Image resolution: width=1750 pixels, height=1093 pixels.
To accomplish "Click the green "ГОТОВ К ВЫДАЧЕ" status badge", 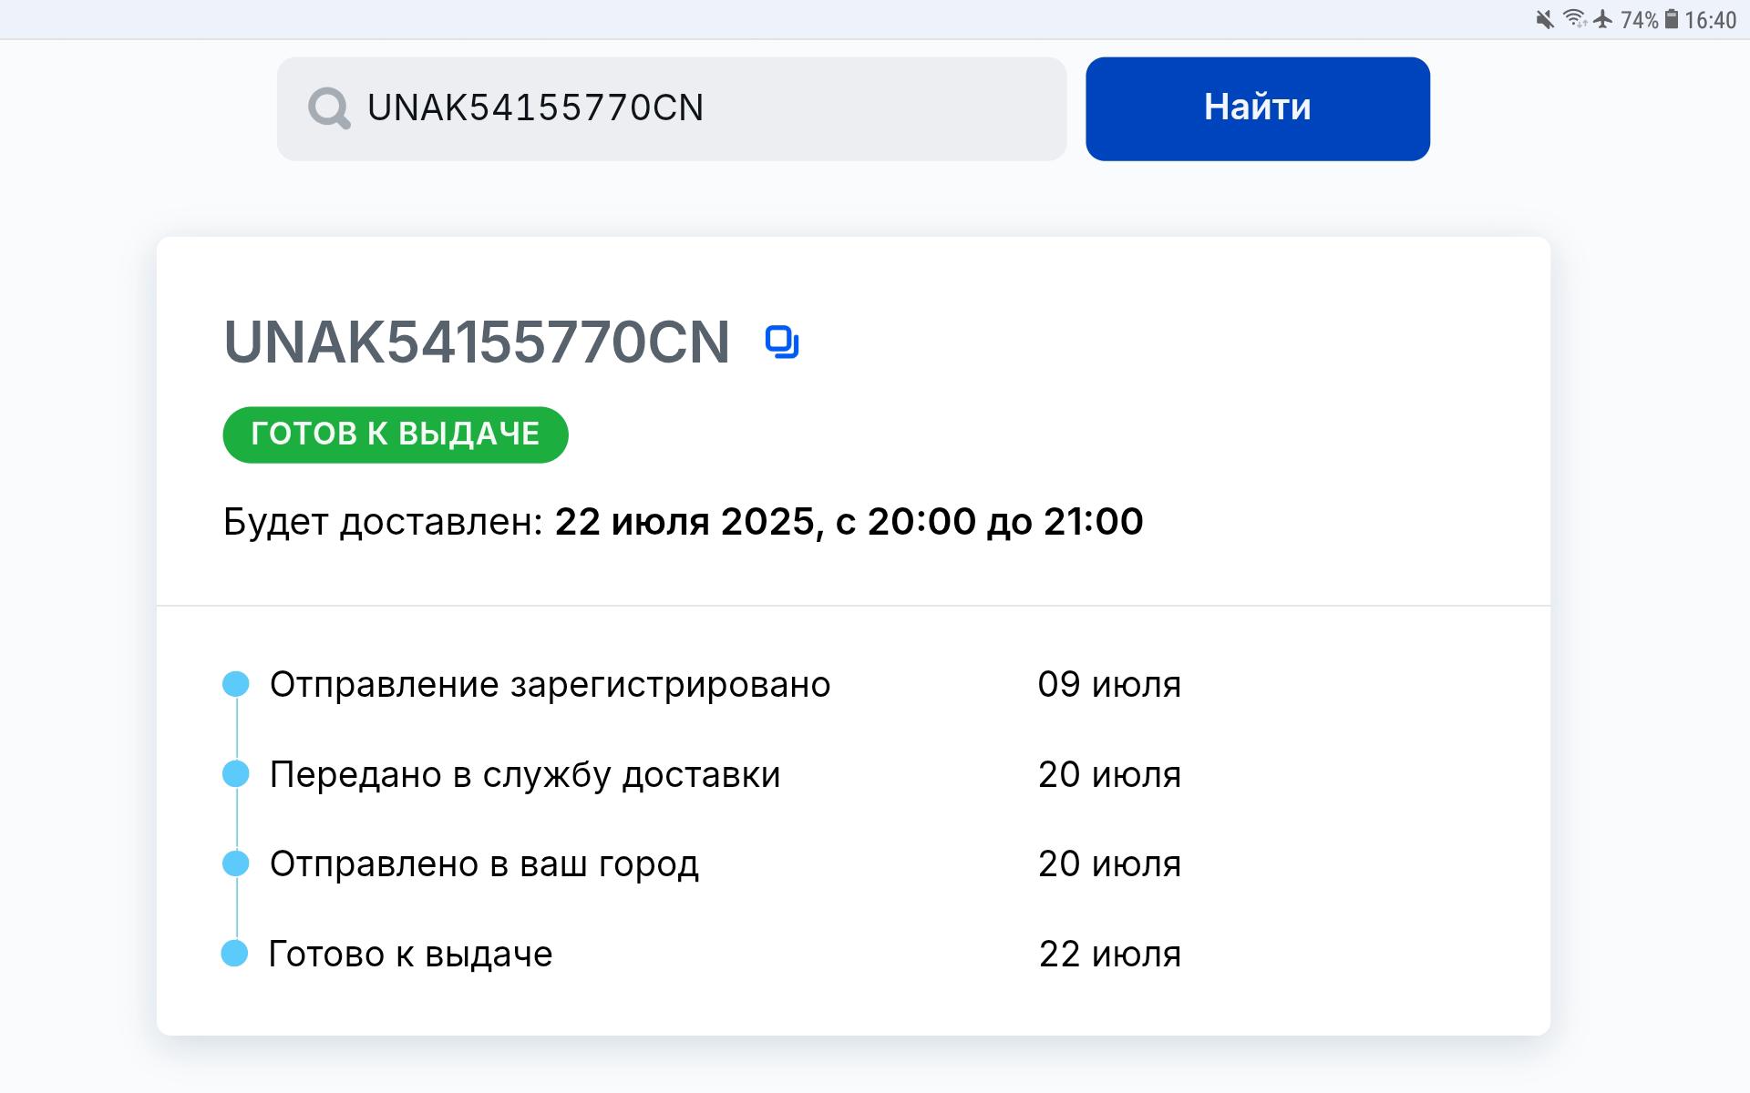I will point(395,434).
